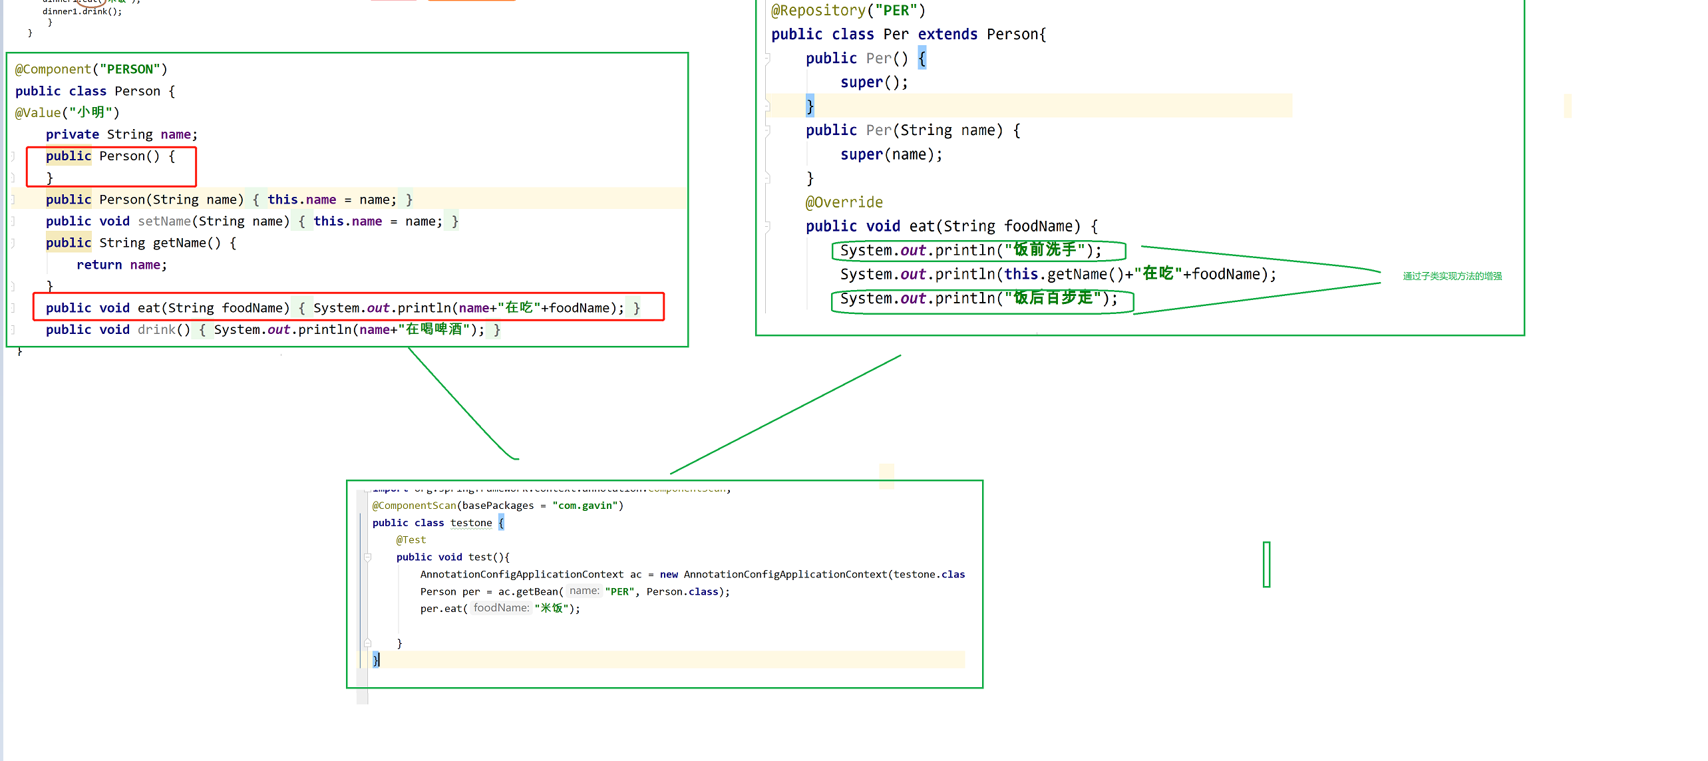The width and height of the screenshot is (1708, 761).
Task: Click the highlighted opening brace after testone
Action: tap(501, 523)
